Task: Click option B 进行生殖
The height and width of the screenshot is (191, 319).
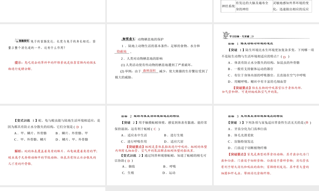Action: click(x=174, y=135)
